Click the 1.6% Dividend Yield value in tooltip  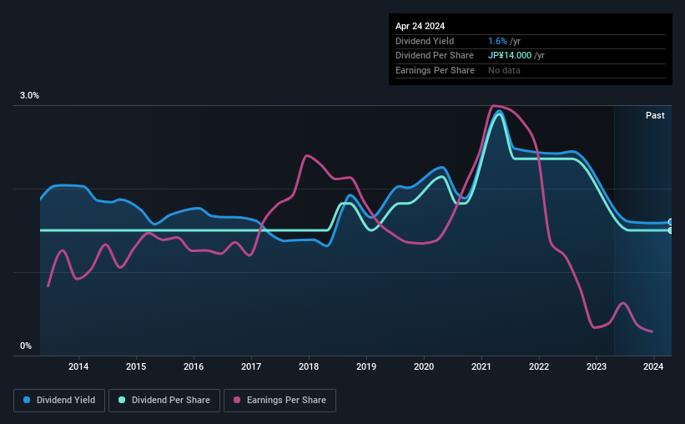coord(497,41)
